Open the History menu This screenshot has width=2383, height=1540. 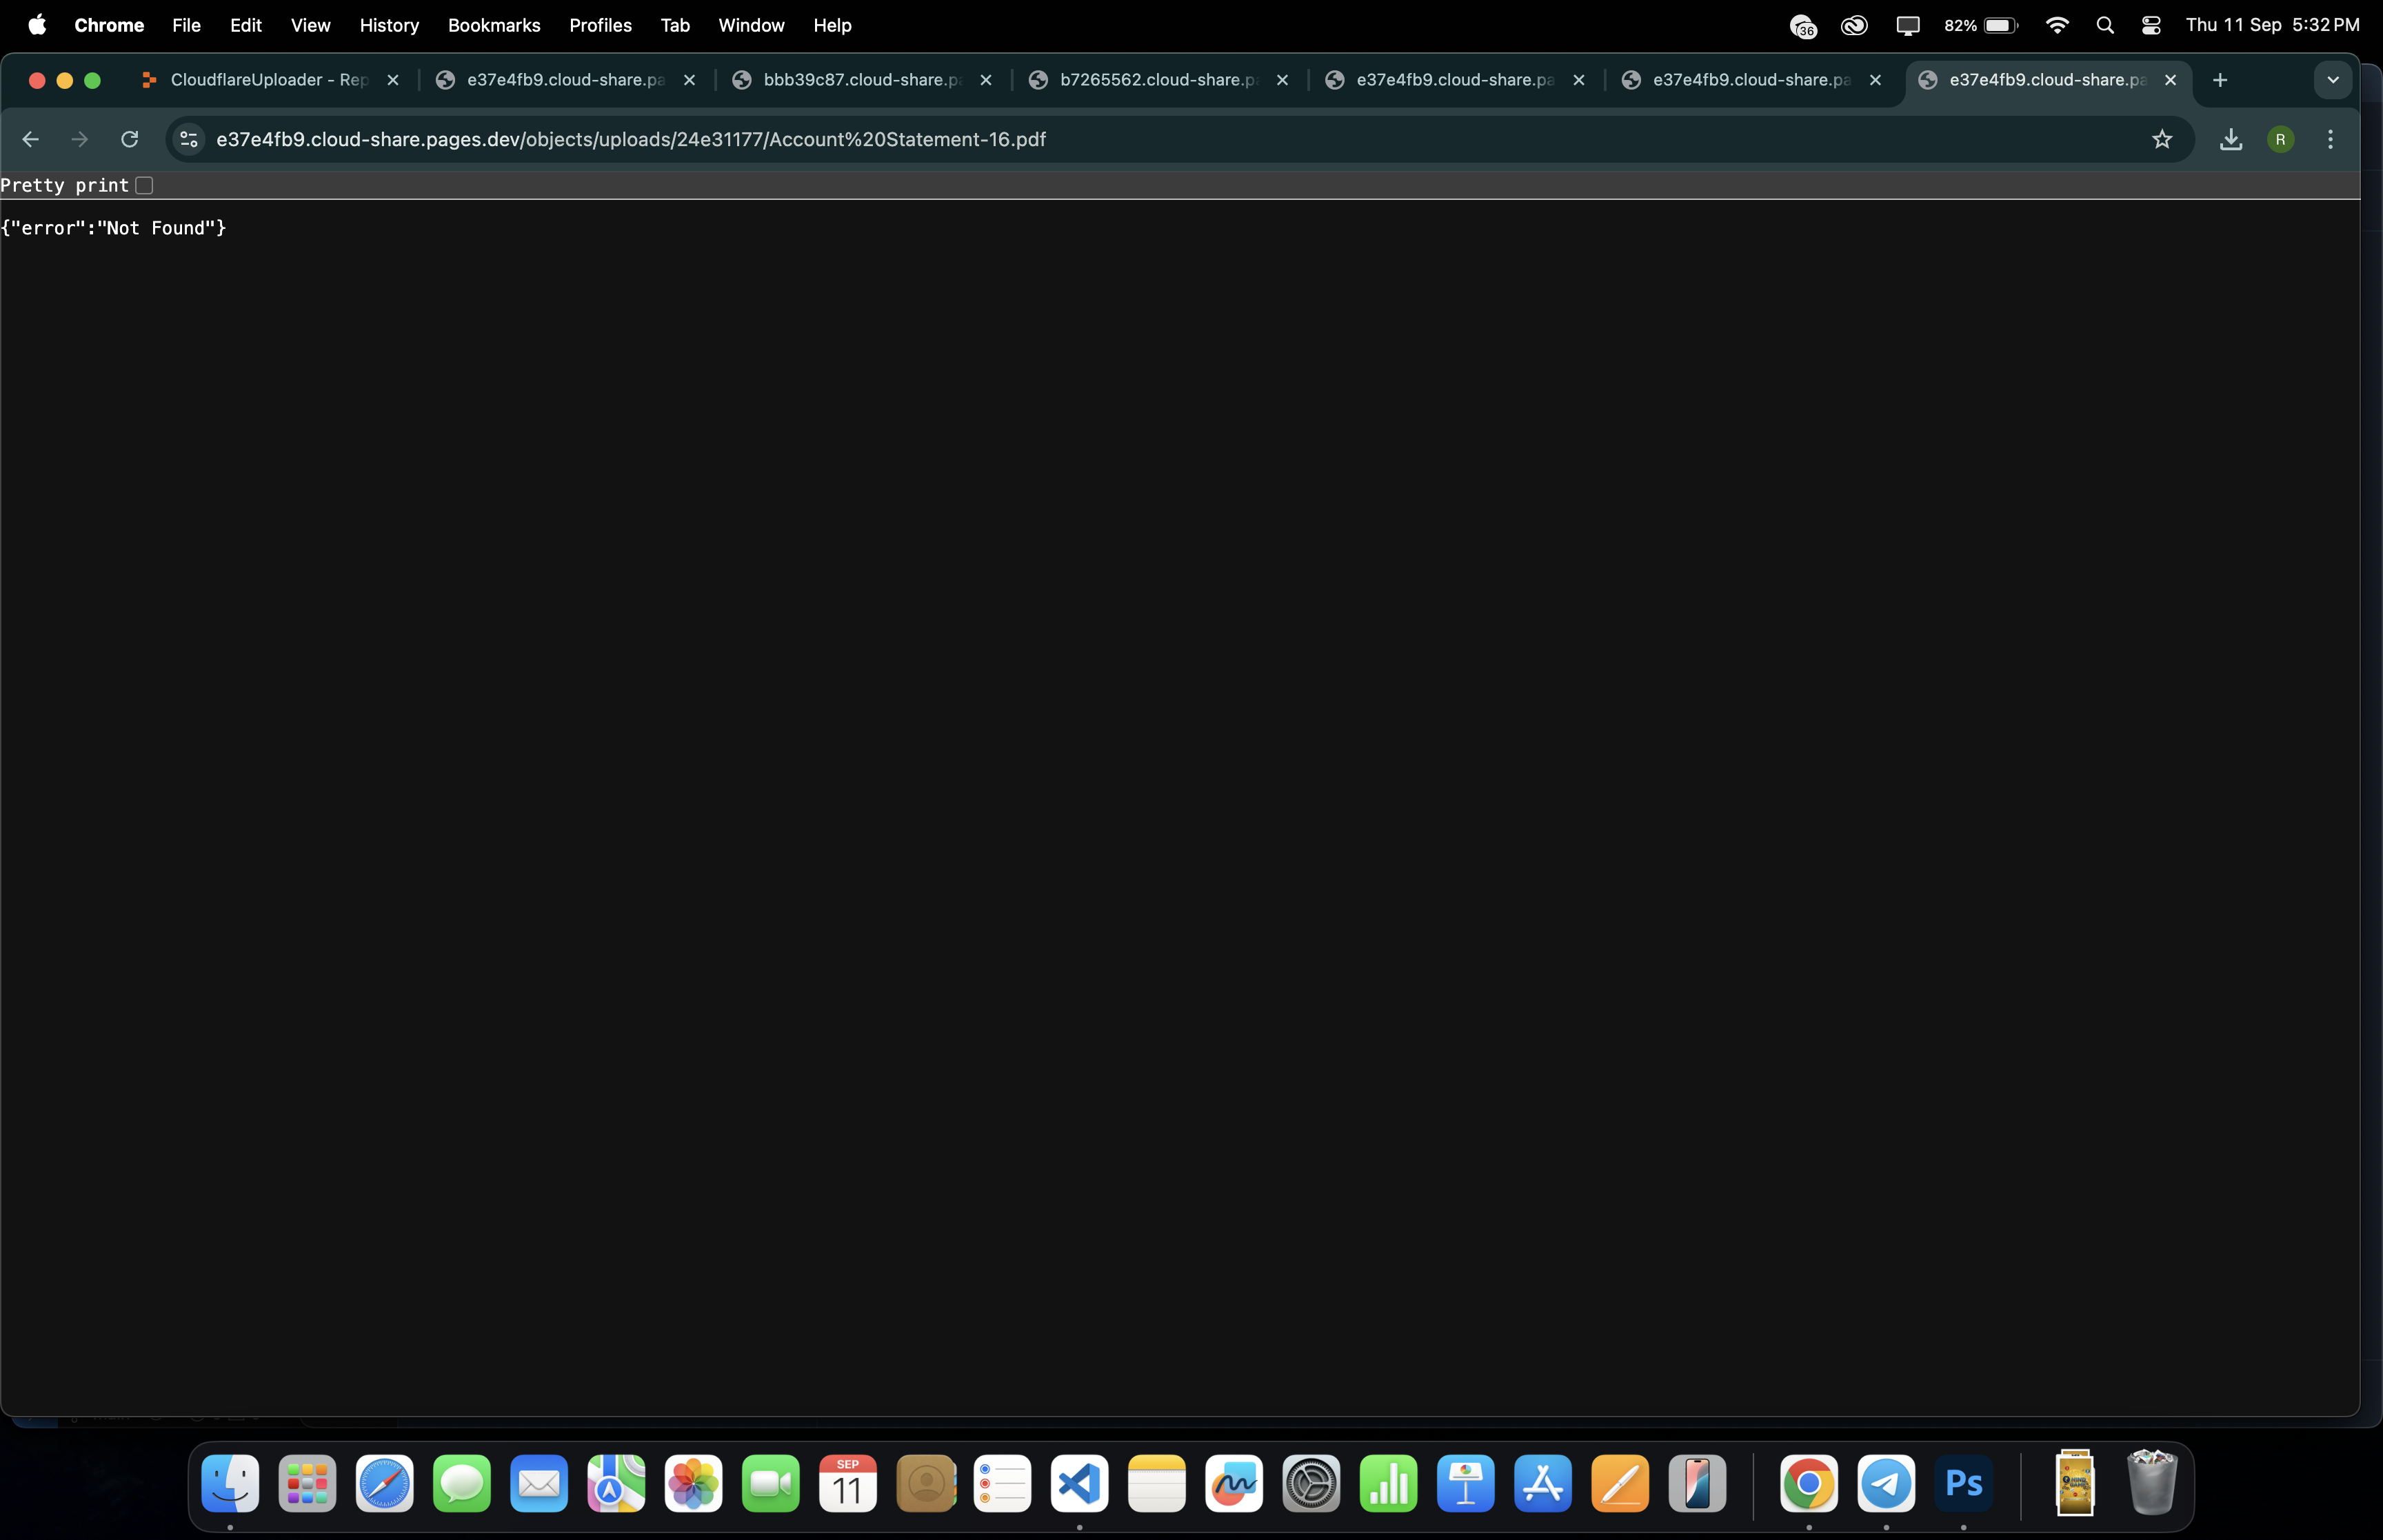coord(389,25)
